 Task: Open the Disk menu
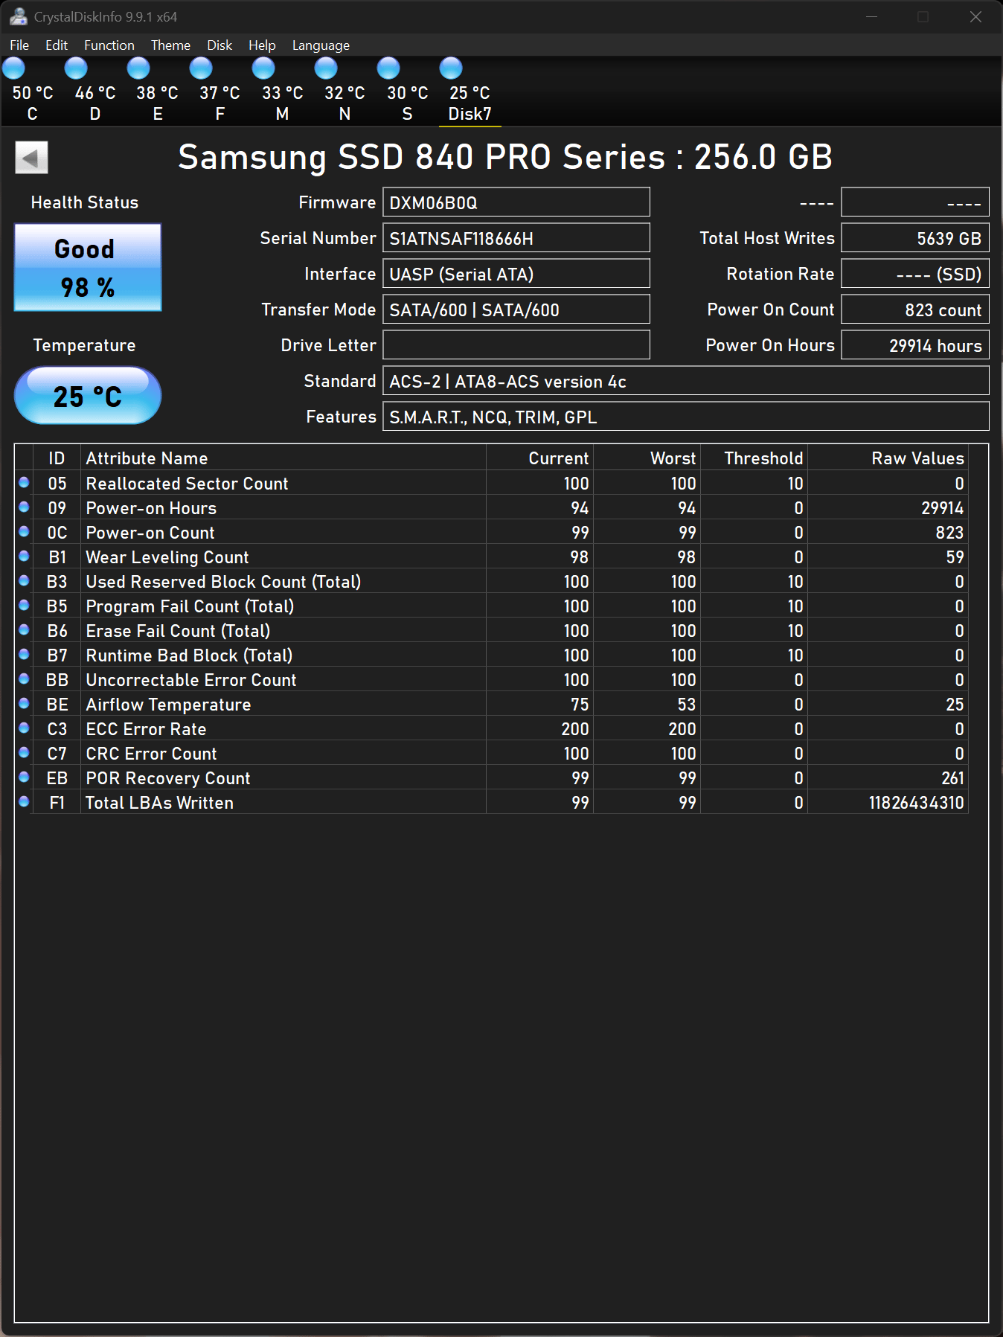tap(219, 45)
